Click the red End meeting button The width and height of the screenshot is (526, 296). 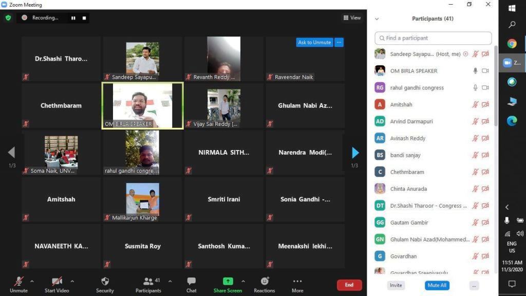coord(349,285)
